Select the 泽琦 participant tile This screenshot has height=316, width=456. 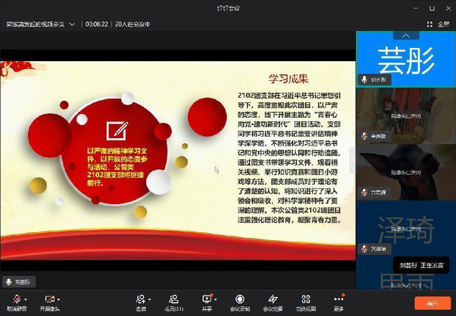point(406,229)
